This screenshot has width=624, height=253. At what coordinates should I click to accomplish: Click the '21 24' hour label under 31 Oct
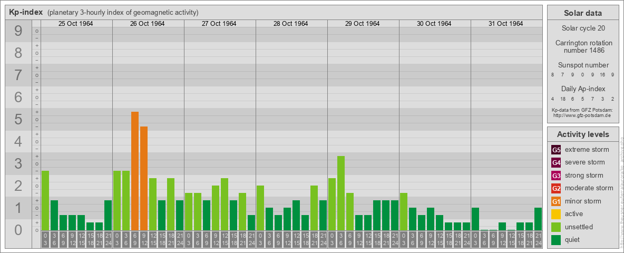pyautogui.click(x=538, y=240)
